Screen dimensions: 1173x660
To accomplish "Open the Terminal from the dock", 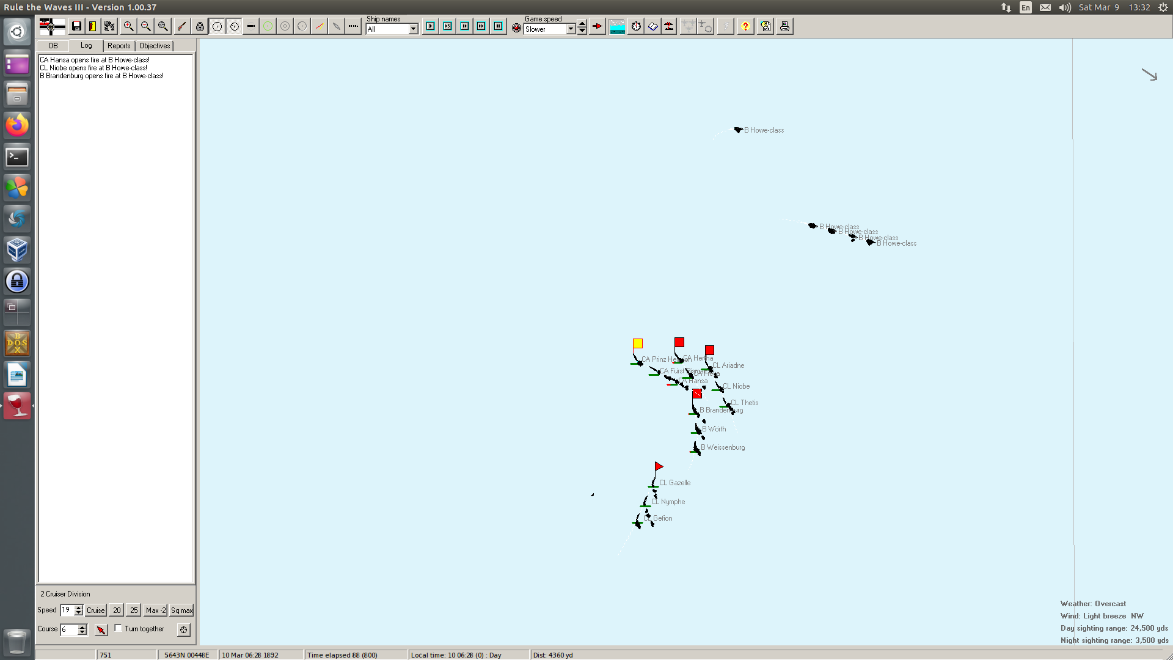I will click(x=17, y=157).
